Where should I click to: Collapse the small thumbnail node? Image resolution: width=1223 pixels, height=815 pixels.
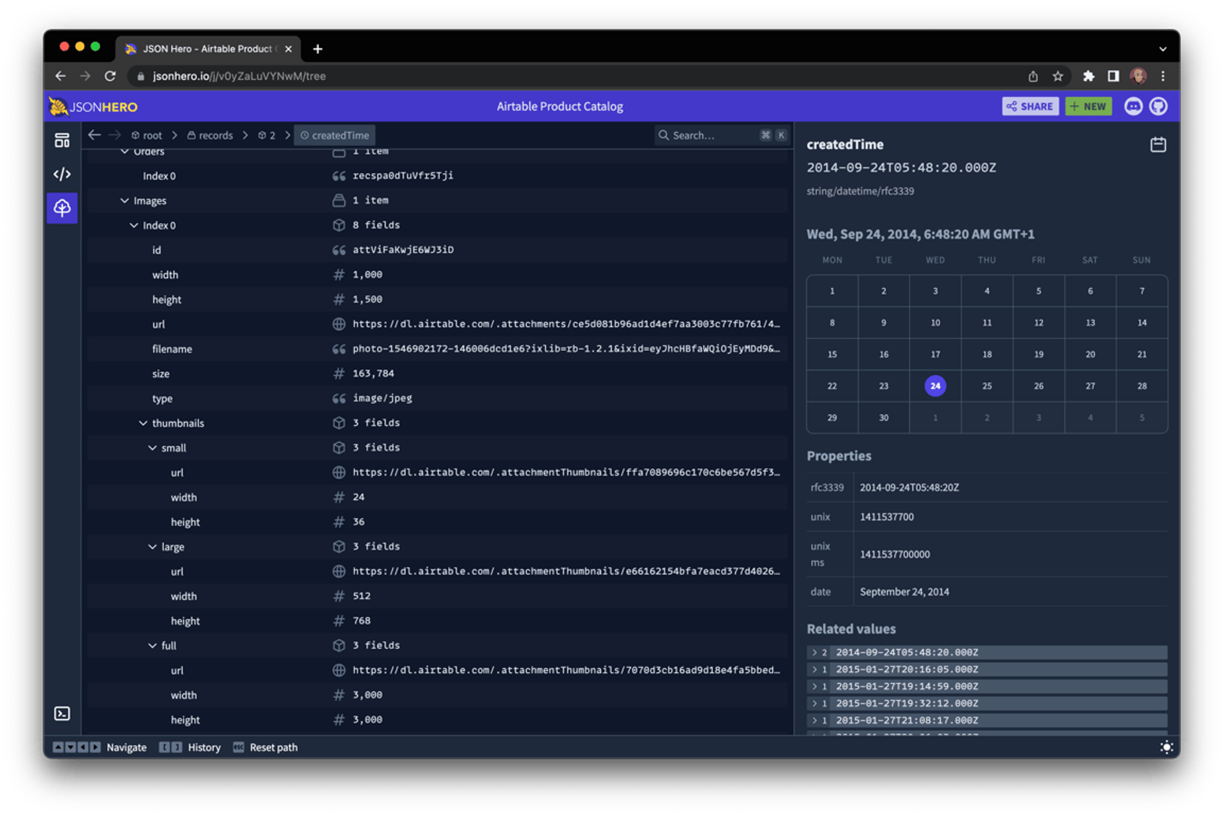pos(152,448)
